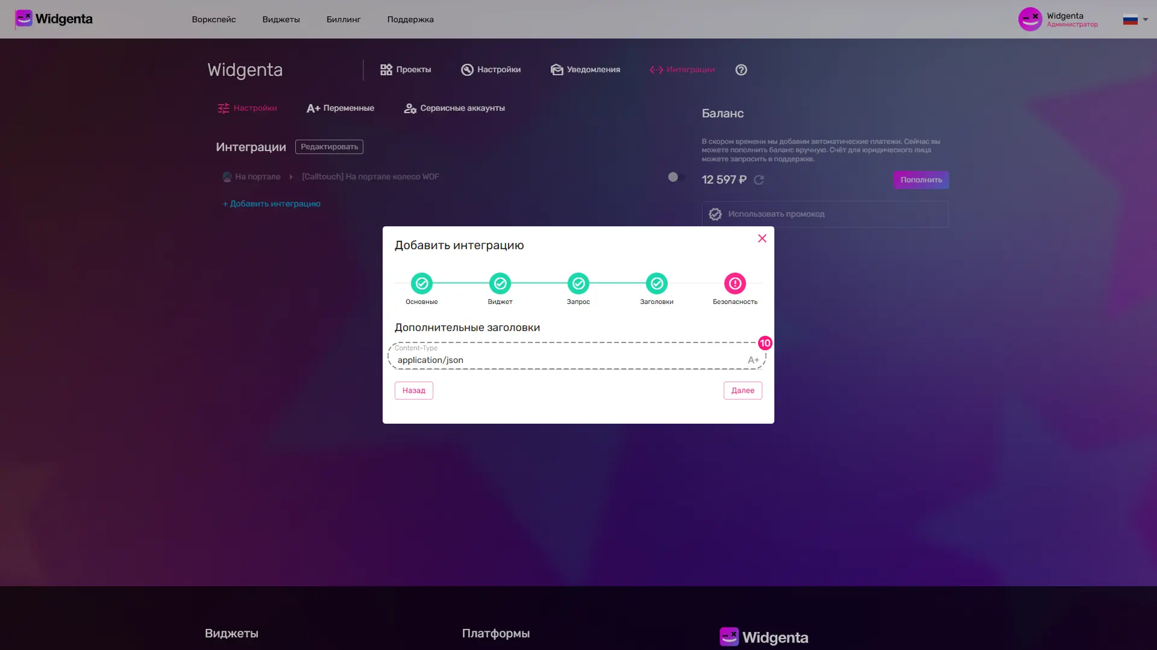Click the Заголовки step indicator
Viewport: 1157px width, 650px height.
click(656, 283)
